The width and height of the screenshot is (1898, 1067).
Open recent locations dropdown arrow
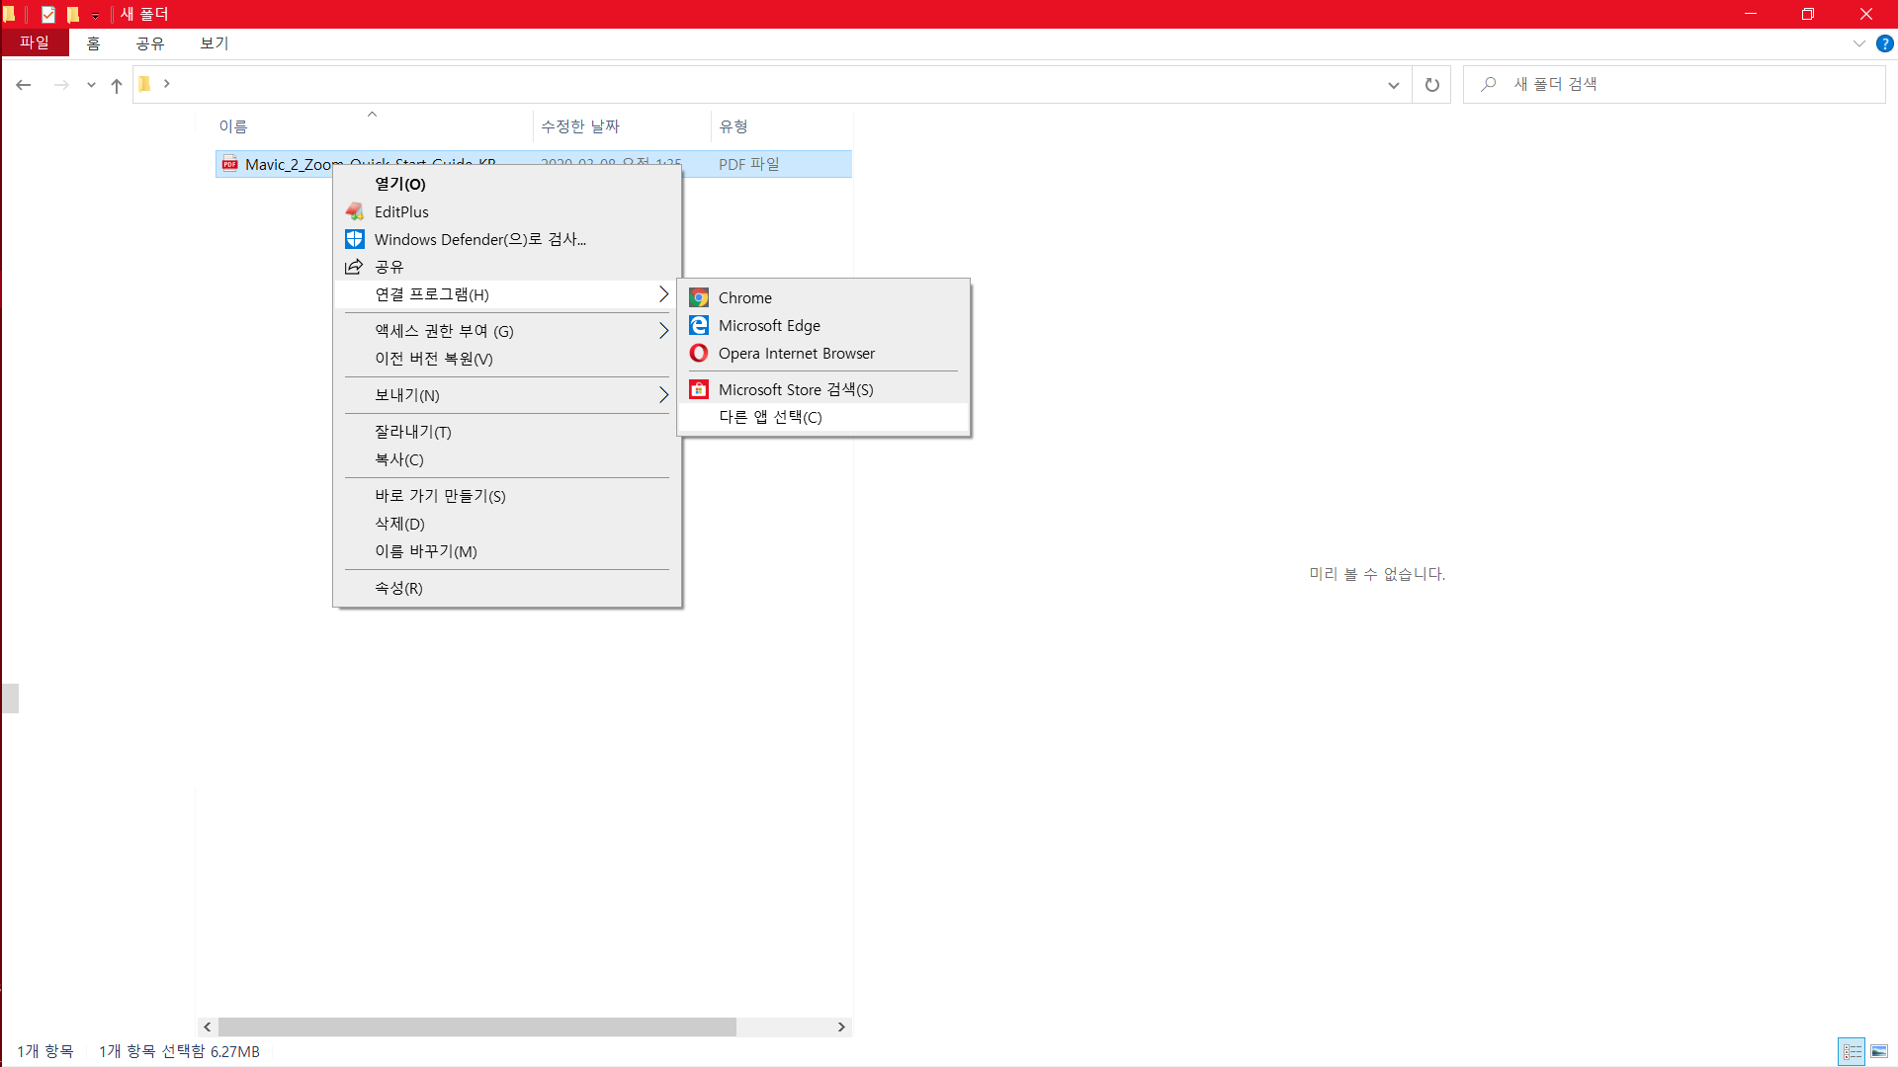[91, 85]
